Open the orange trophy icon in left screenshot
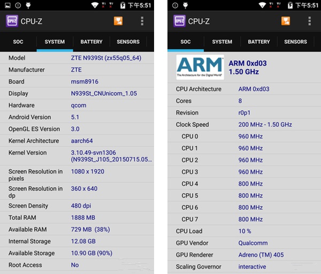This screenshot has width=321, height=274. click(118, 21)
